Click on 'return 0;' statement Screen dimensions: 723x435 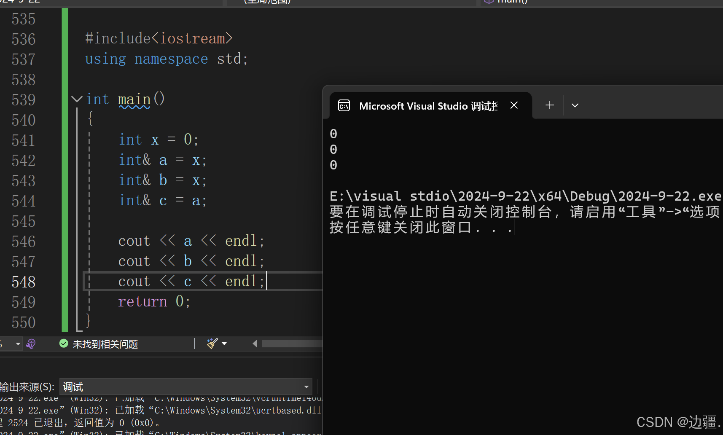[154, 301]
